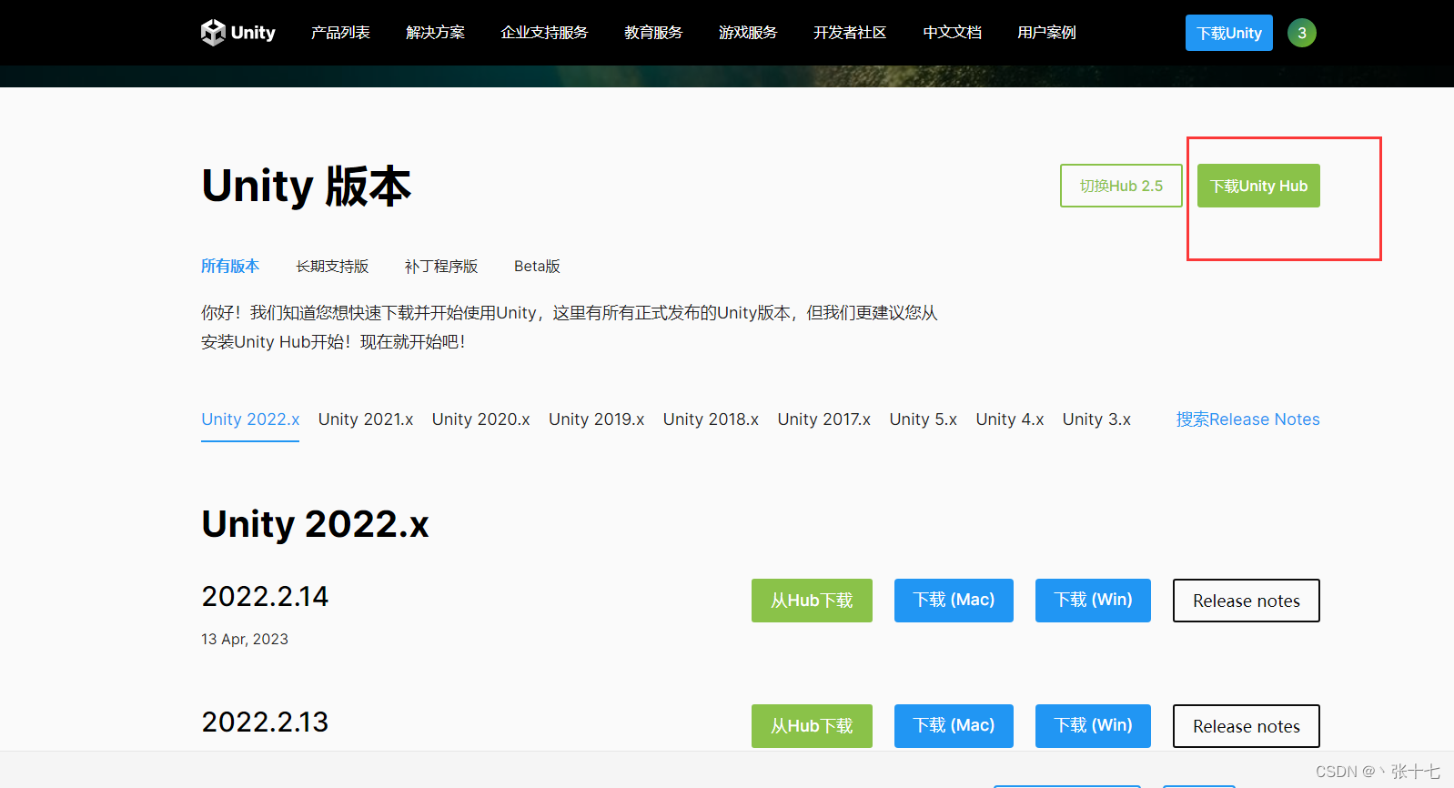Click 下载 (Win) for version 2022.2.14
Screen dimensions: 1454x788
point(1093,601)
